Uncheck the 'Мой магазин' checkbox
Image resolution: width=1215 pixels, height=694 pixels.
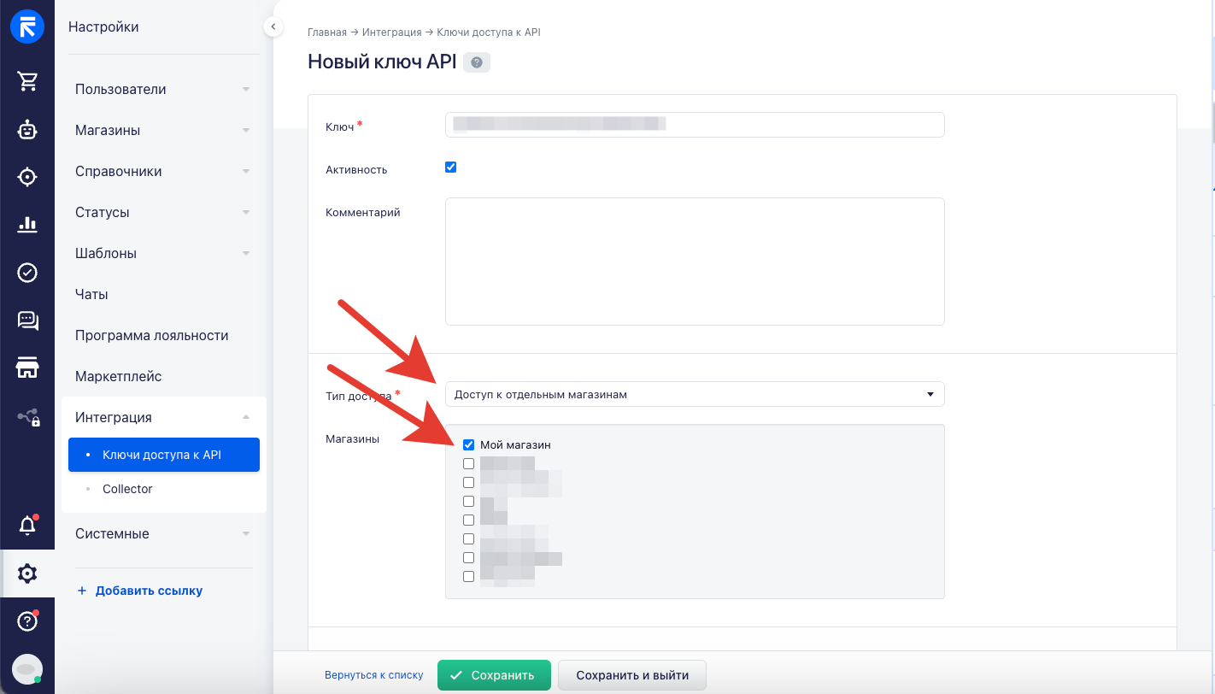[x=468, y=444]
